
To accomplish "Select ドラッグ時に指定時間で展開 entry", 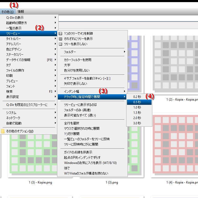I will [x=92, y=97].
